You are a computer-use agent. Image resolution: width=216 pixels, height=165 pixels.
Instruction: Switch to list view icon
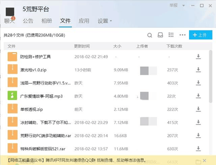[x=171, y=35]
